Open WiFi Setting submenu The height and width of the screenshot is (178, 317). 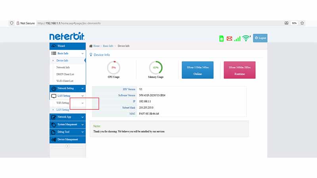click(63, 103)
